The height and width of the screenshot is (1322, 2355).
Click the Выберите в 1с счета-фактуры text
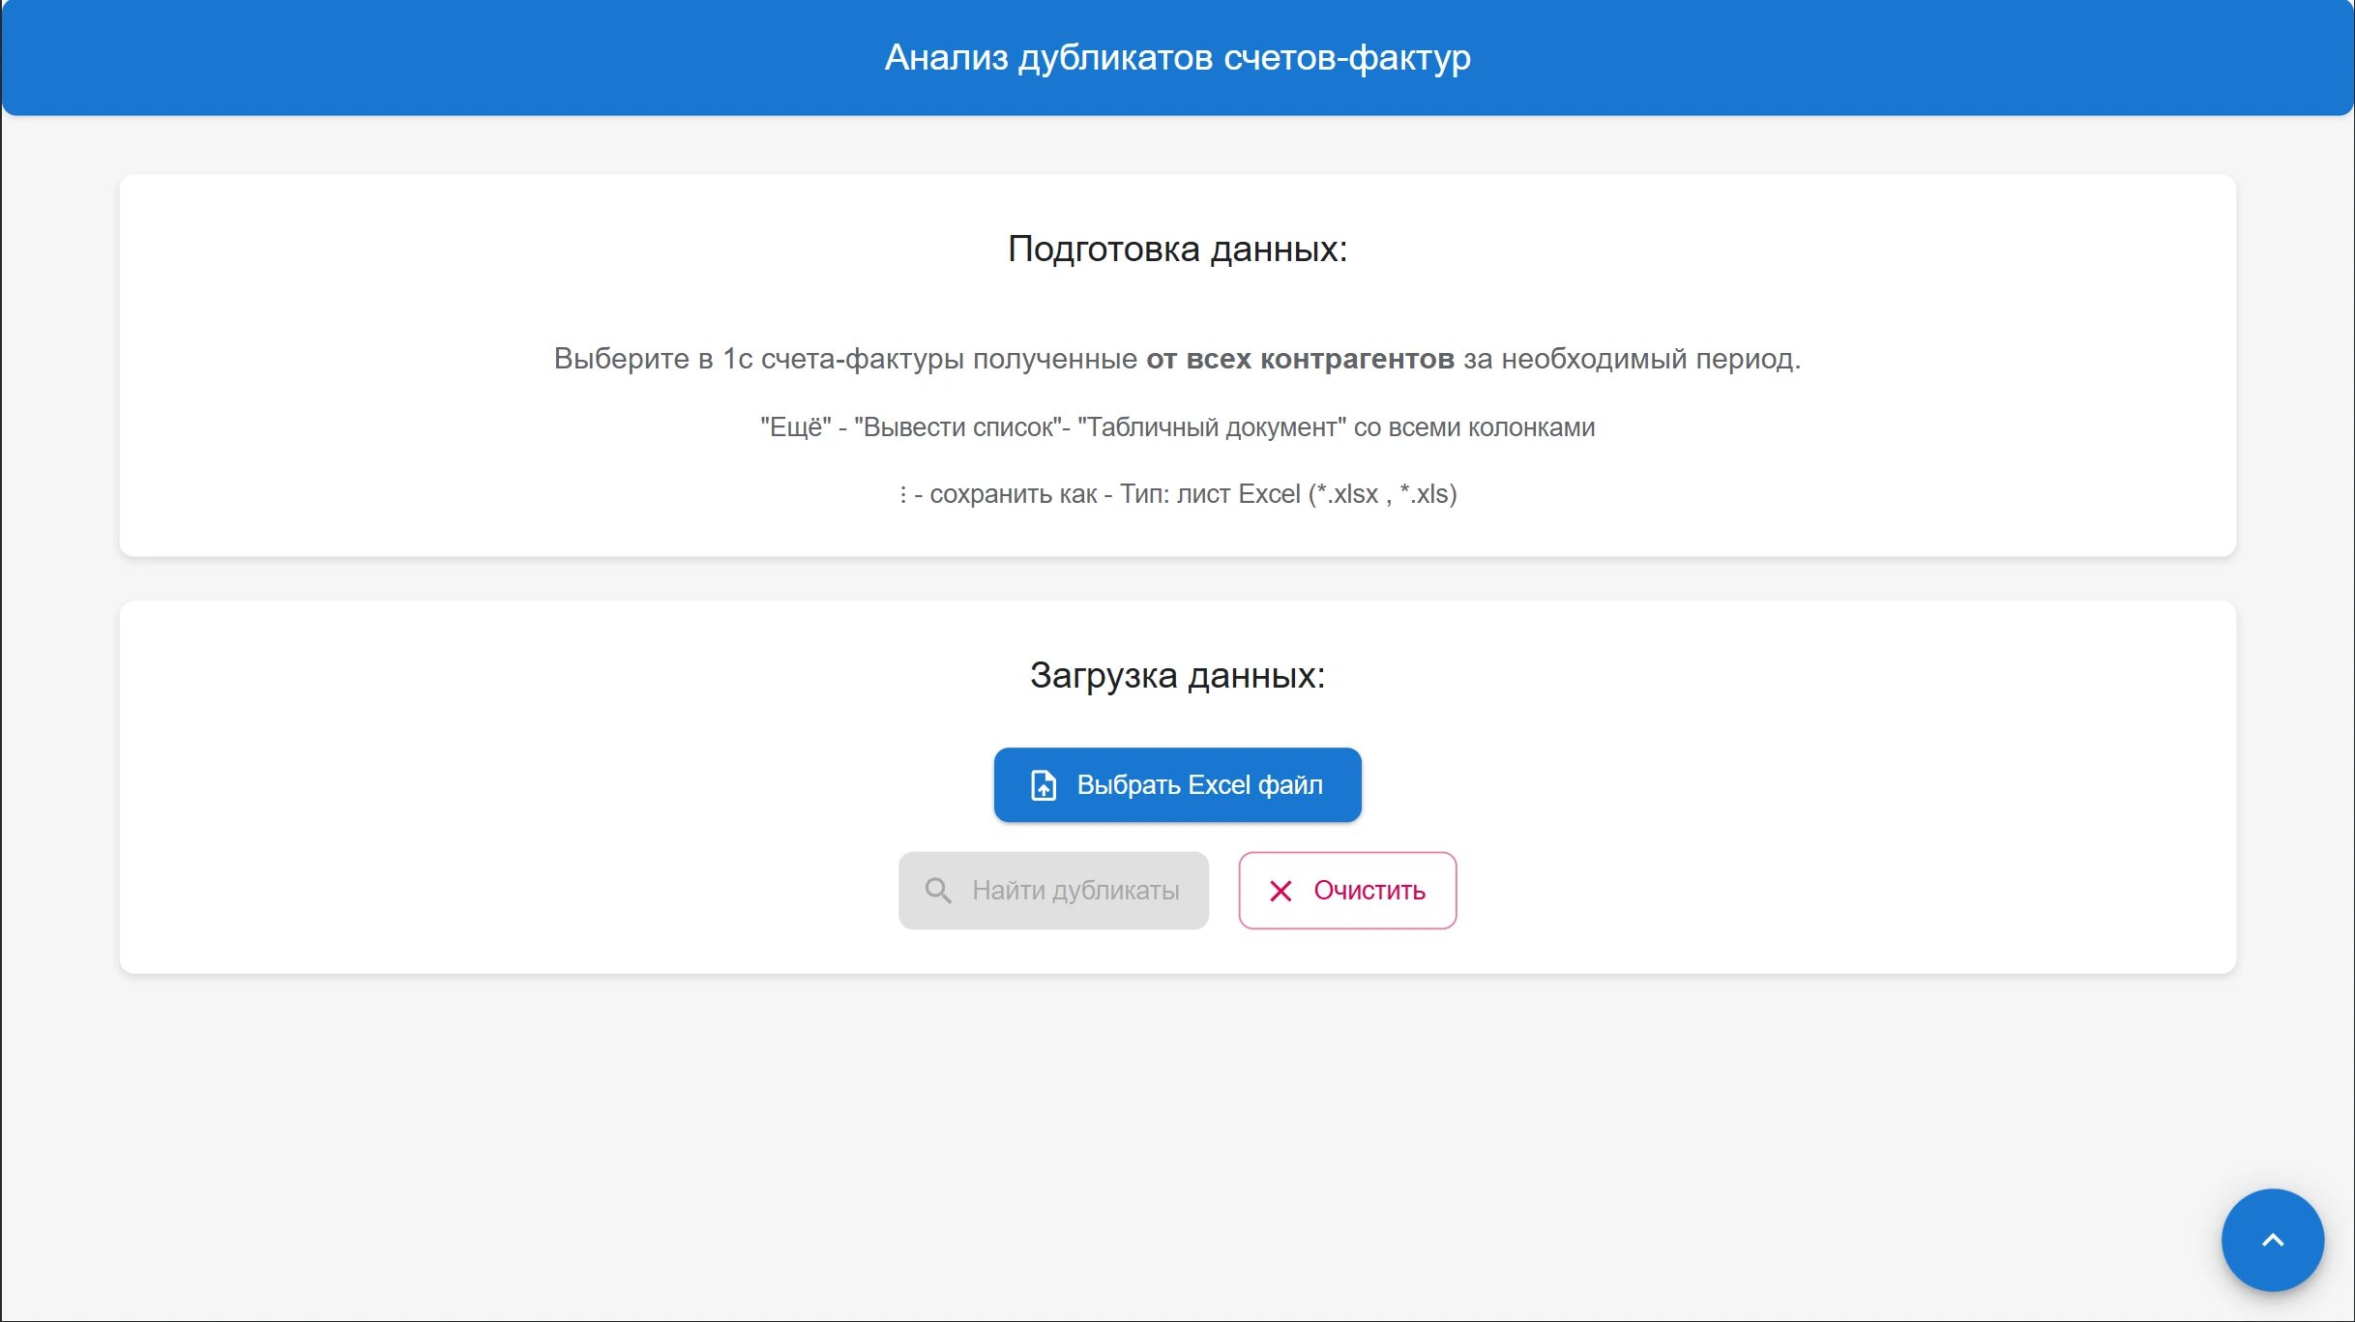click(759, 359)
